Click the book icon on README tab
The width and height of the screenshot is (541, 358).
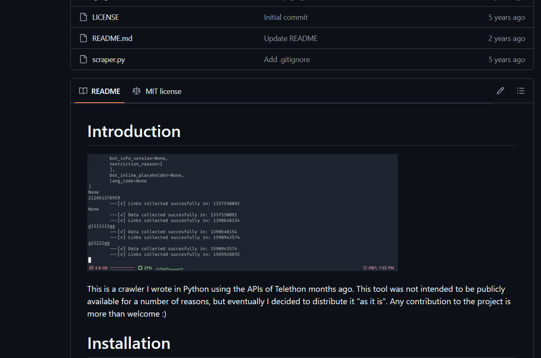83,91
